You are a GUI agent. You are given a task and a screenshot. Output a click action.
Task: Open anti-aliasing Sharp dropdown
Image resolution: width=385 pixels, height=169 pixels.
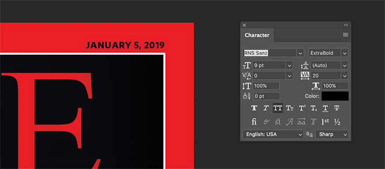[x=332, y=134]
